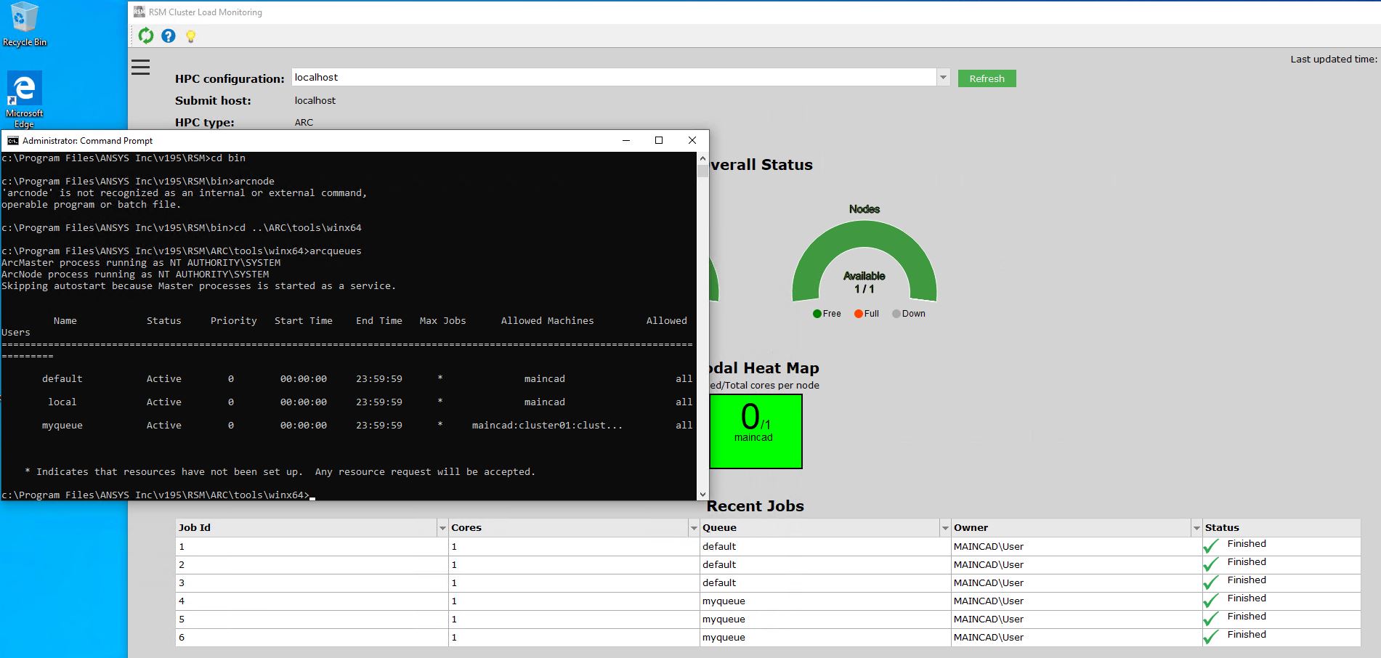Click the green checkmark for job 6
The image size is (1381, 658).
coord(1211,637)
